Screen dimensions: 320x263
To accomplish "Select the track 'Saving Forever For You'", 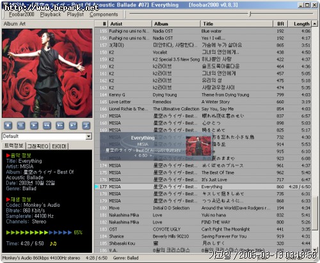I will pyautogui.click(x=224, y=236).
